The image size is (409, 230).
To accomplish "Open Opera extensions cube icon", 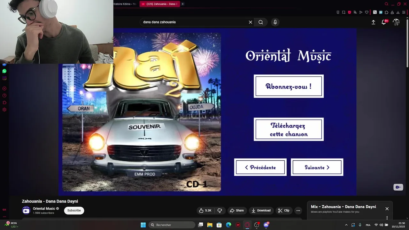I will pos(386,12).
